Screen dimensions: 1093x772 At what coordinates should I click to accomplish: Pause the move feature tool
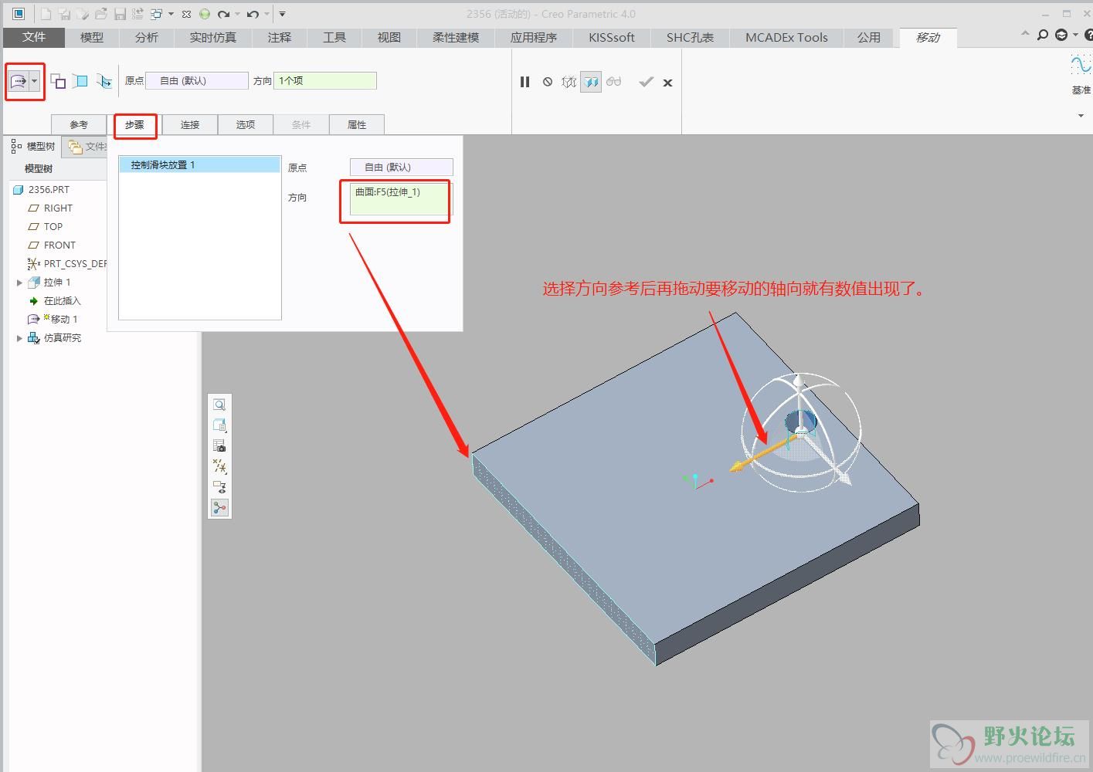tap(525, 82)
